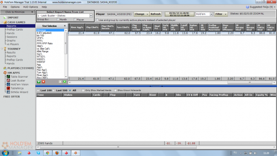Open the Windows Start button
Viewport: 277px width, 156px height.
(x=5, y=153)
